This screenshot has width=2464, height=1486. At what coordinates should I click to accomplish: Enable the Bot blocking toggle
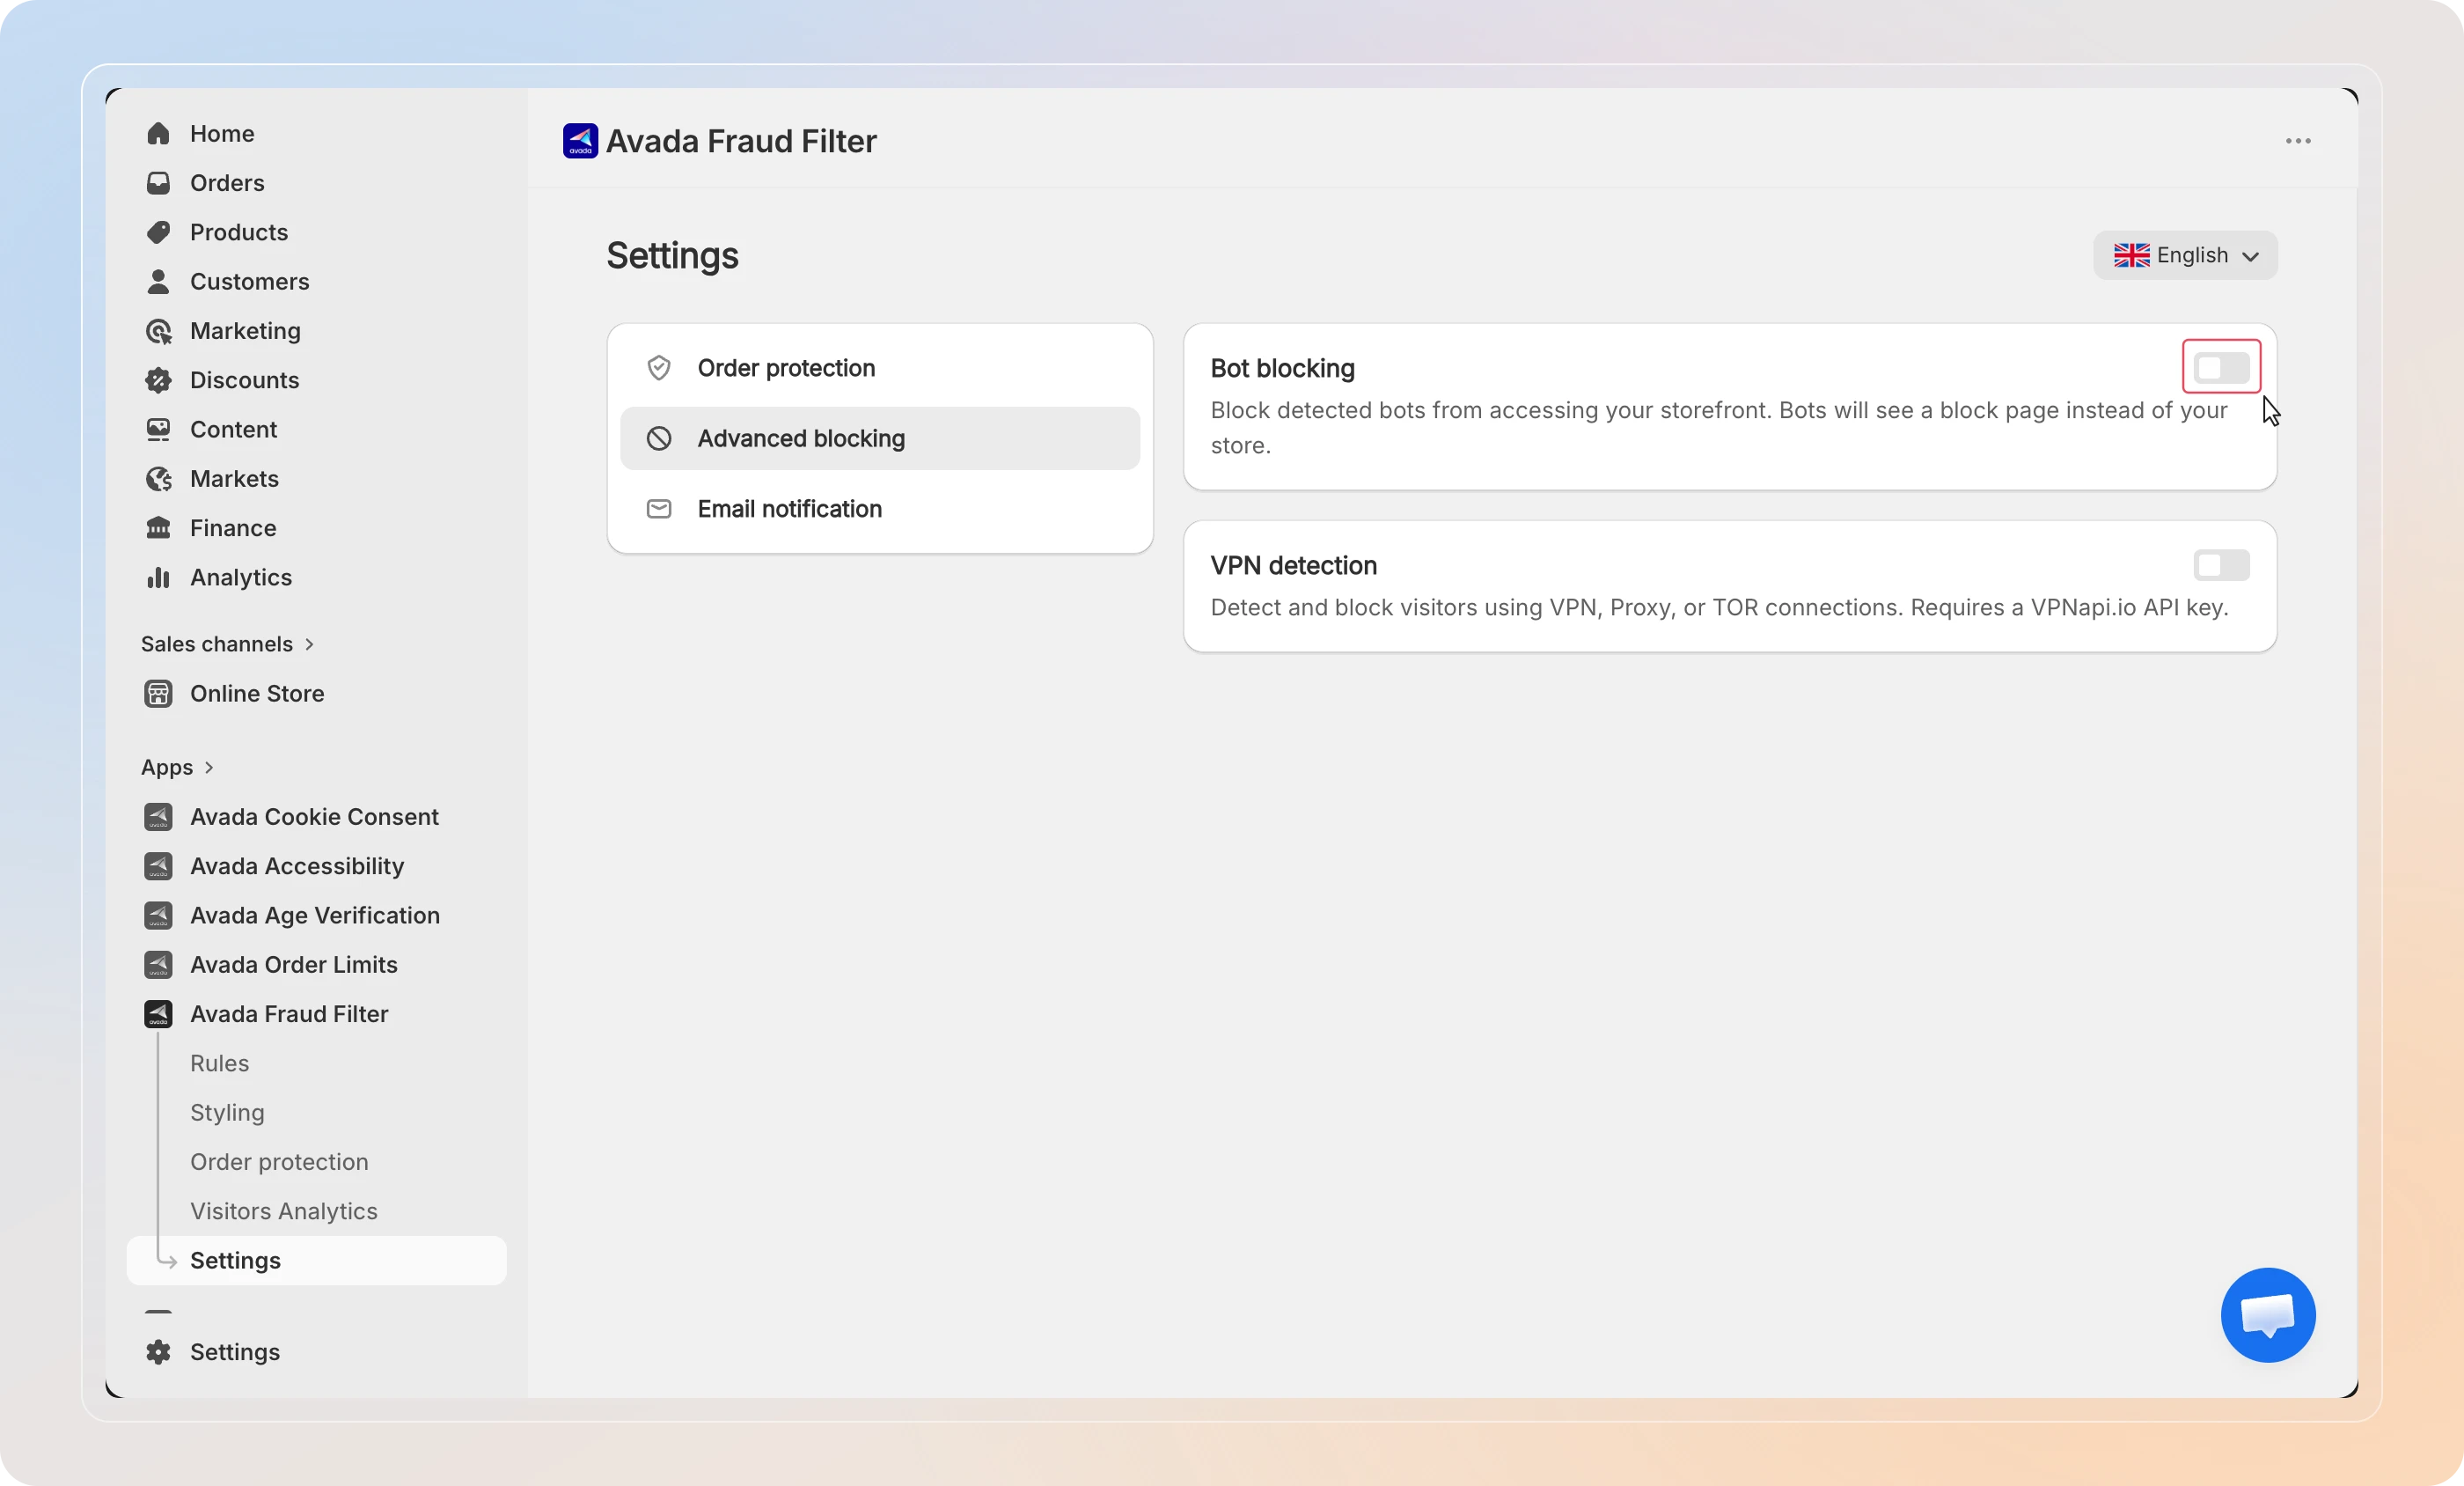click(2221, 367)
